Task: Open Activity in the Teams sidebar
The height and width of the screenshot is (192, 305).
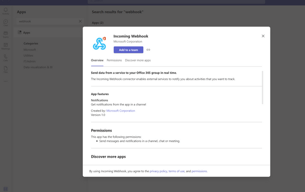Action: (6, 11)
